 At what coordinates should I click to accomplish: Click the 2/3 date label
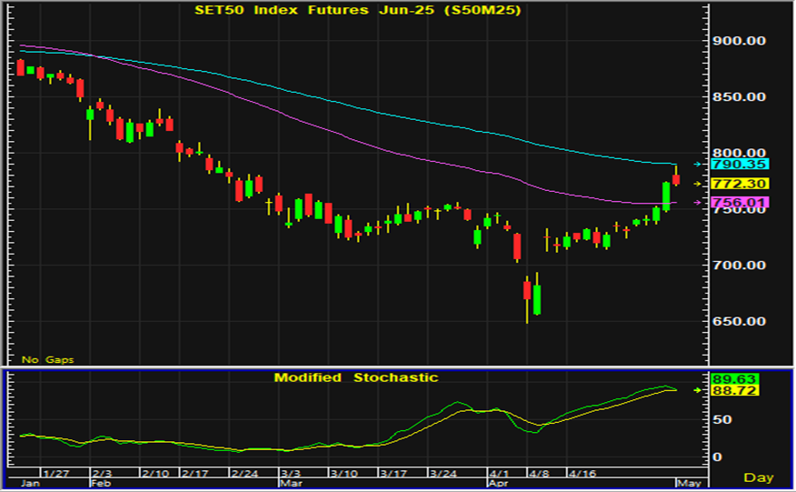pos(102,474)
